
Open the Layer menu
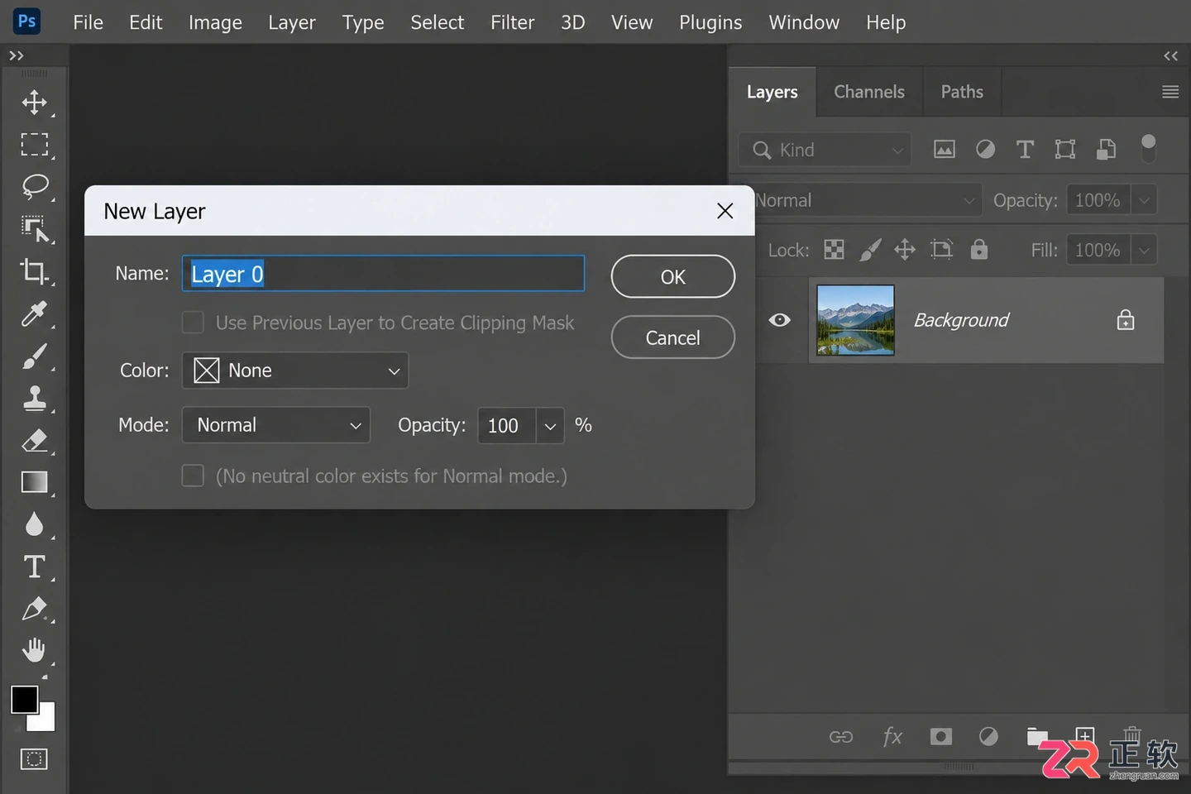292,22
